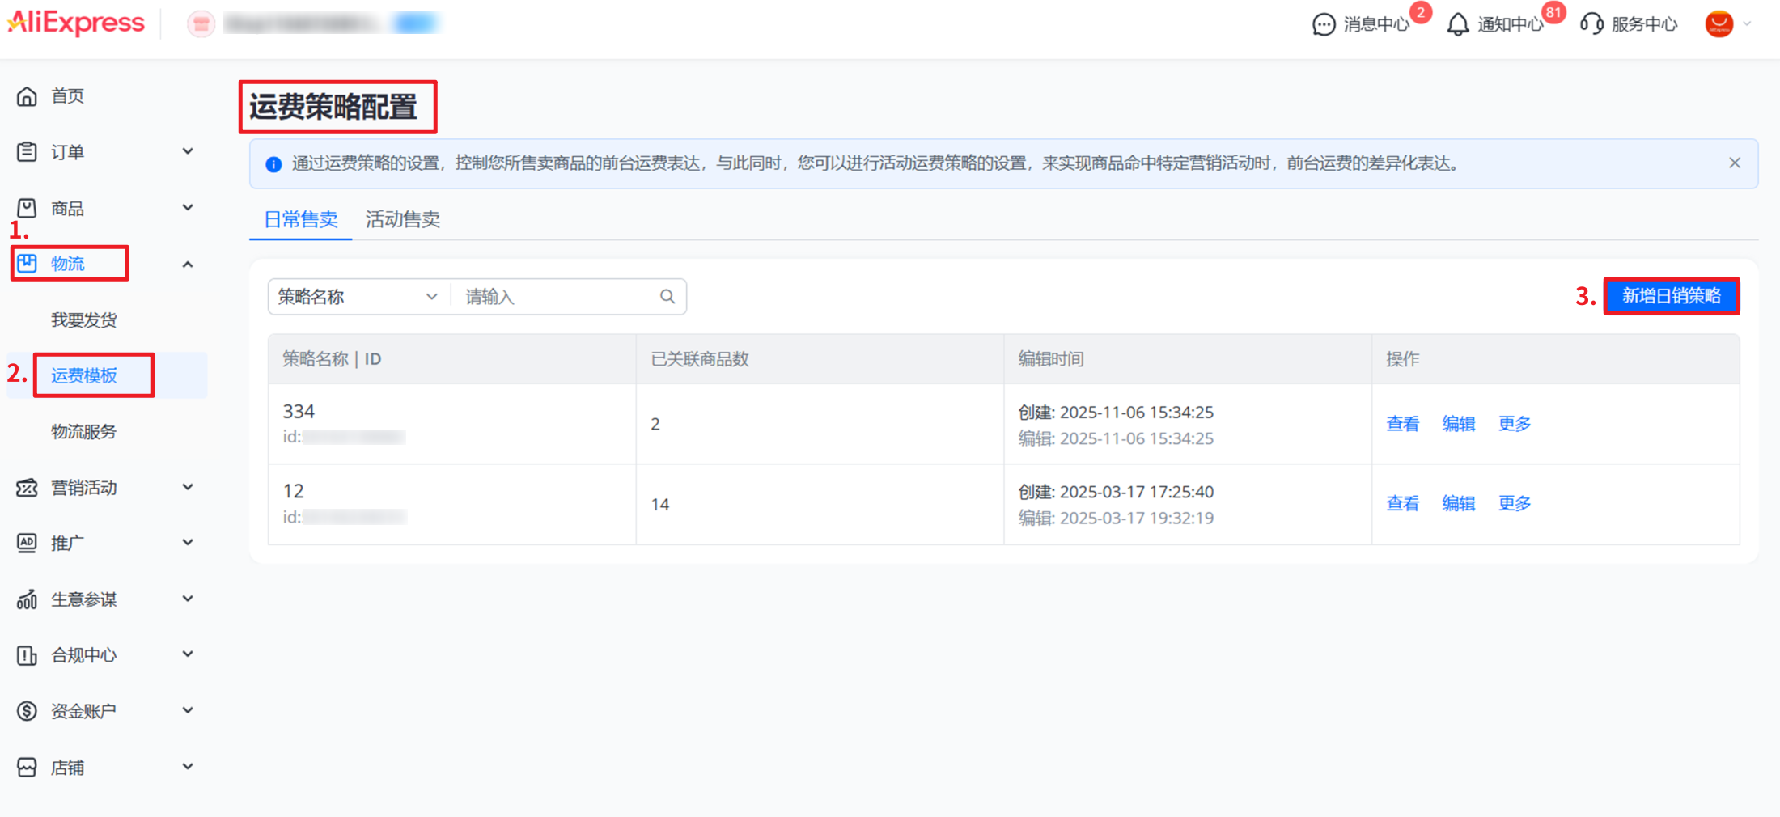Collapse the 物流 sidebar section
This screenshot has height=817, width=1780.
coord(187,265)
